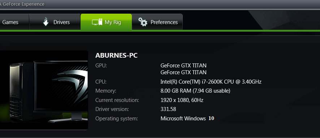Click the PC rig thumbnail image

coord(44,90)
